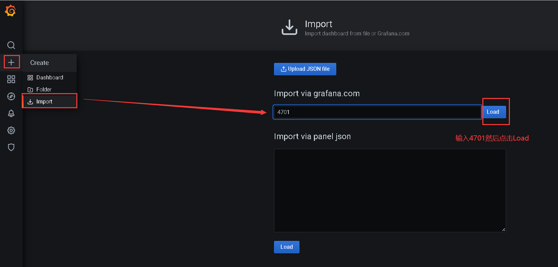The image size is (558, 267).
Task: Select Dashboard in Create menu
Action: (50, 77)
